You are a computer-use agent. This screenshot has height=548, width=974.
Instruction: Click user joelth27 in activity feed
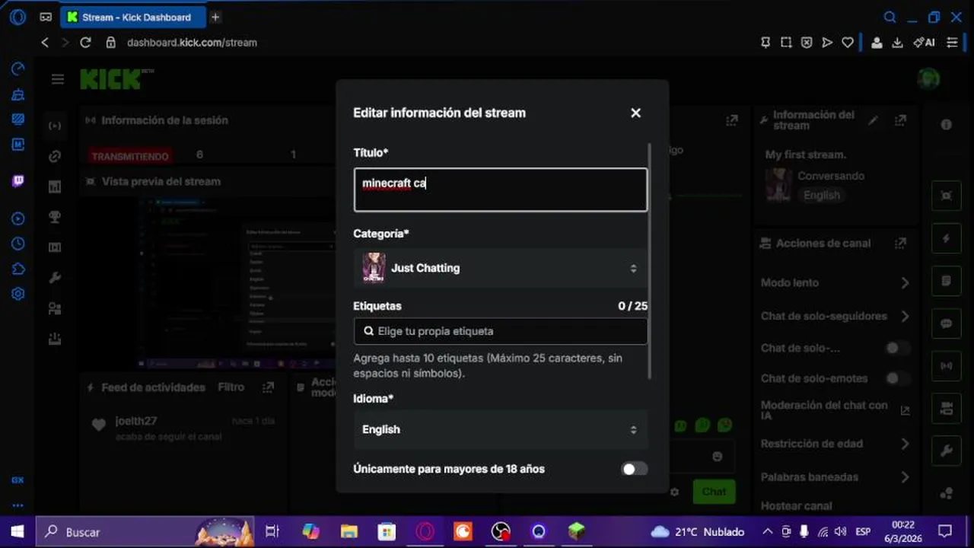pyautogui.click(x=136, y=421)
